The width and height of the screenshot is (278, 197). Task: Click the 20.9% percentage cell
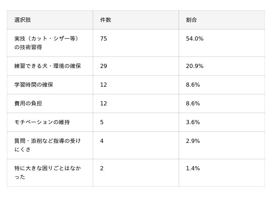pyautogui.click(x=222, y=66)
